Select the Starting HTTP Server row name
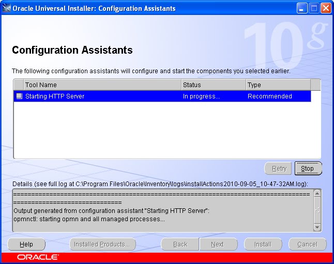This screenshot has height=264, width=334. [55, 96]
